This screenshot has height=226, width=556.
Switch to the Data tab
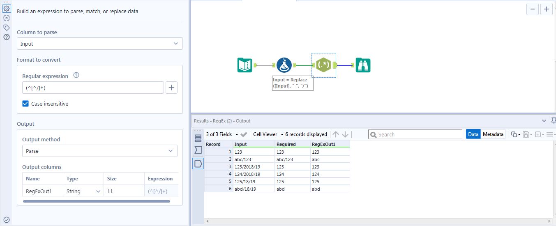473,134
